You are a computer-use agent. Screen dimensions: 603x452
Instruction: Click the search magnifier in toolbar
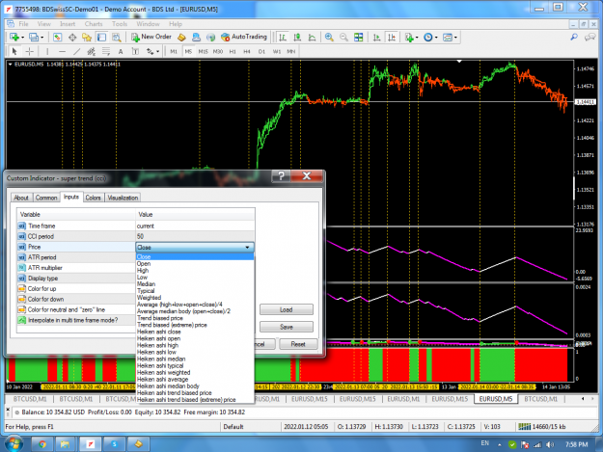click(x=574, y=38)
